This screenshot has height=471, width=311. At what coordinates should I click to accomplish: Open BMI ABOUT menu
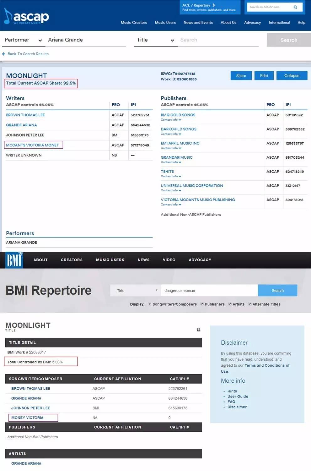click(40, 260)
